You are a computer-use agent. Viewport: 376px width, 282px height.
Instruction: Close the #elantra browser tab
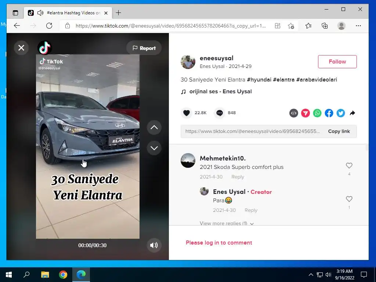[x=106, y=13]
